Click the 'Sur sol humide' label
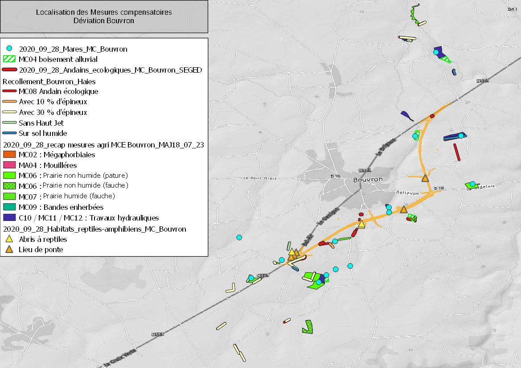The height and width of the screenshot is (368, 521). point(43,133)
